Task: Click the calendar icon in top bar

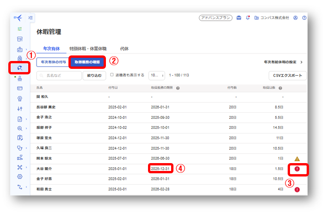Action: pos(239,18)
